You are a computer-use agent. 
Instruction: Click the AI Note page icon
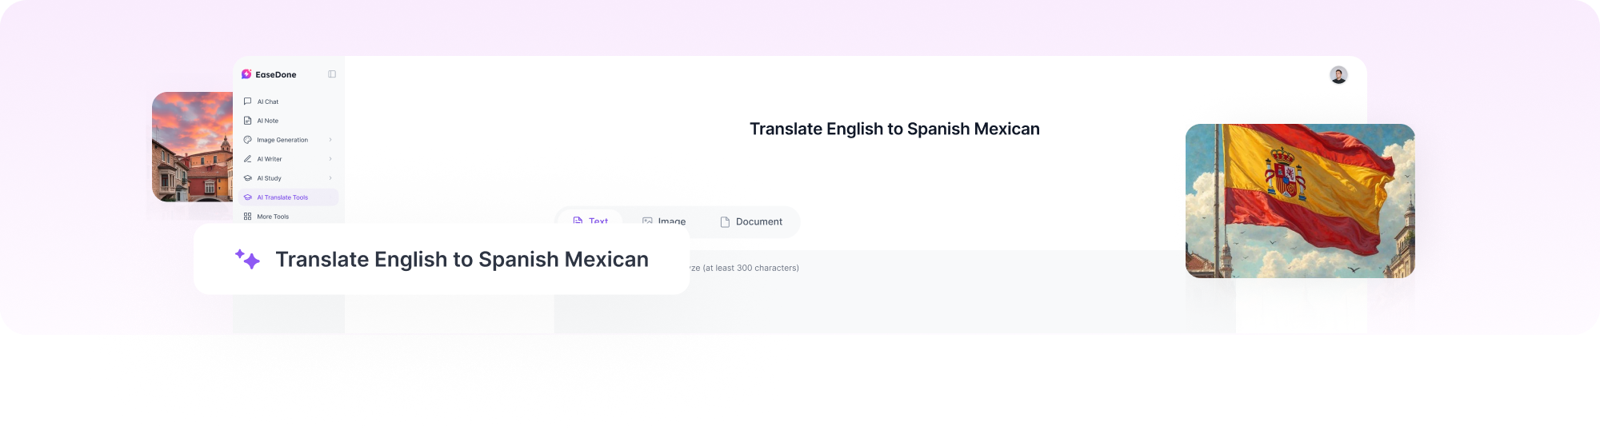click(247, 121)
